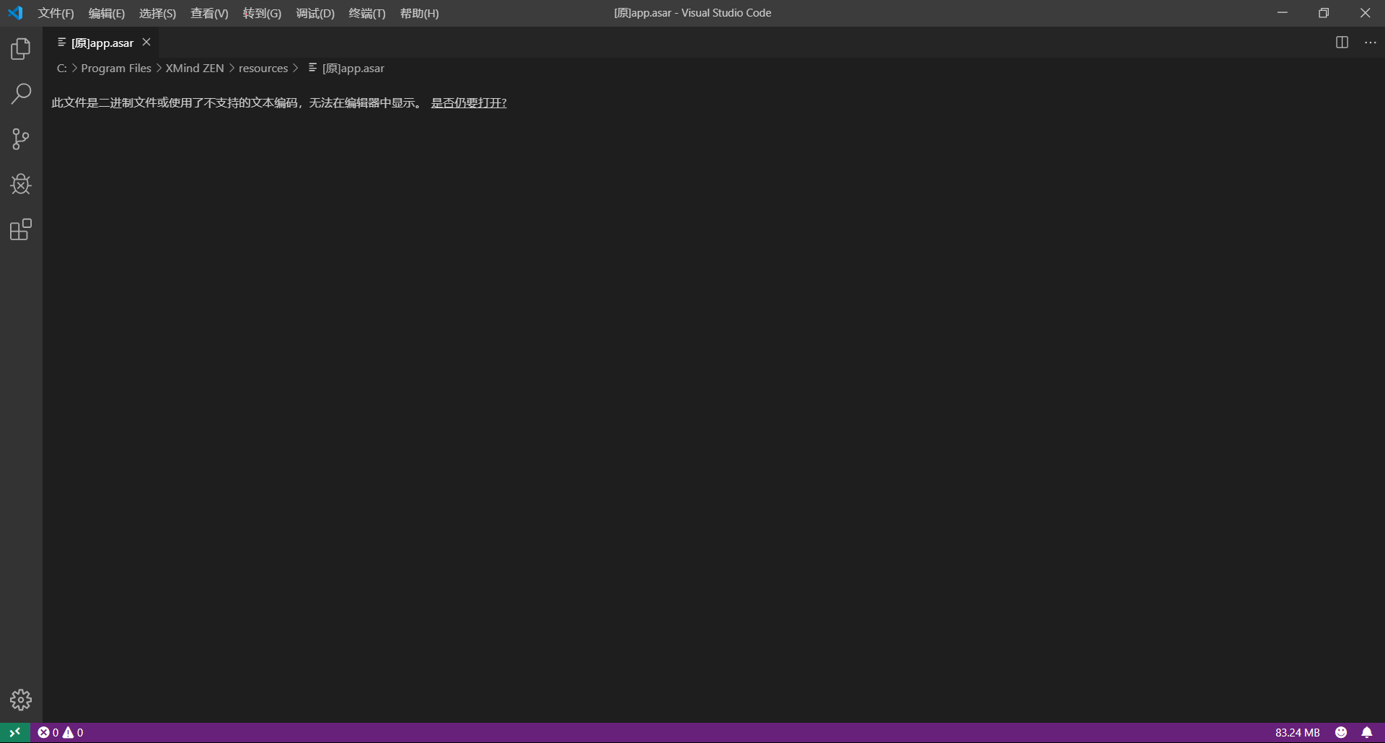Click the warnings count in status bar
The height and width of the screenshot is (743, 1385).
point(73,732)
